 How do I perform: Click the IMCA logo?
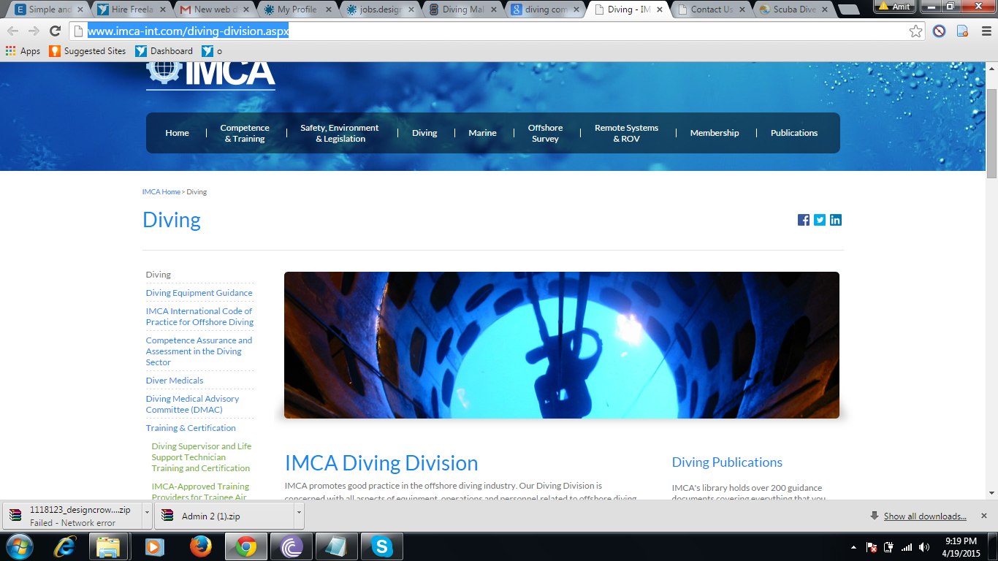210,73
